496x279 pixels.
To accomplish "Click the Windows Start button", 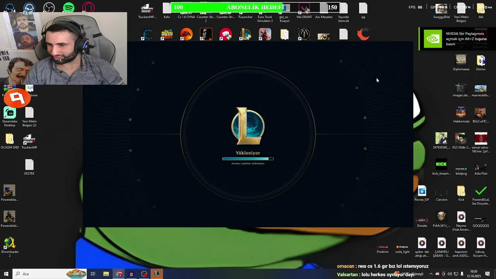I will tap(6, 274).
